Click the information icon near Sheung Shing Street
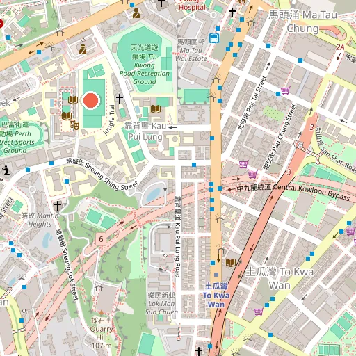The image size is (356, 356). tap(6, 170)
